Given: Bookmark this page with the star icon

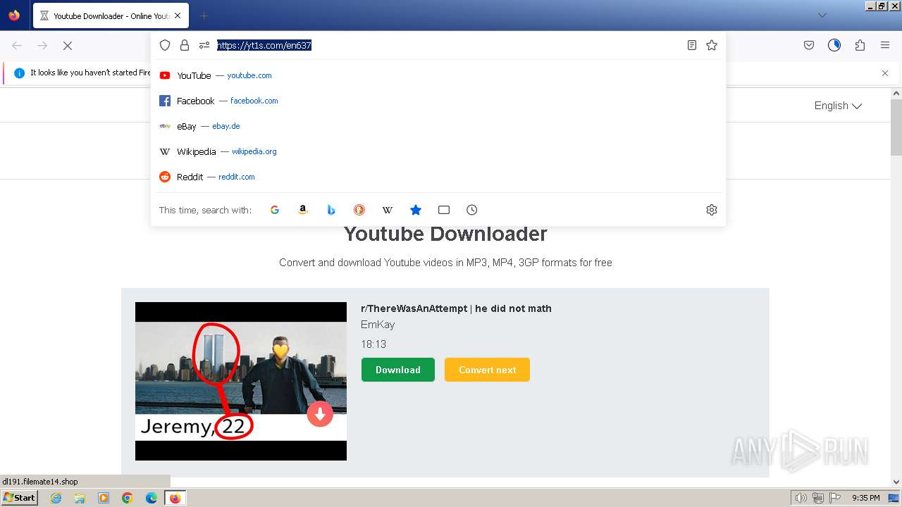Looking at the screenshot, I should (712, 45).
